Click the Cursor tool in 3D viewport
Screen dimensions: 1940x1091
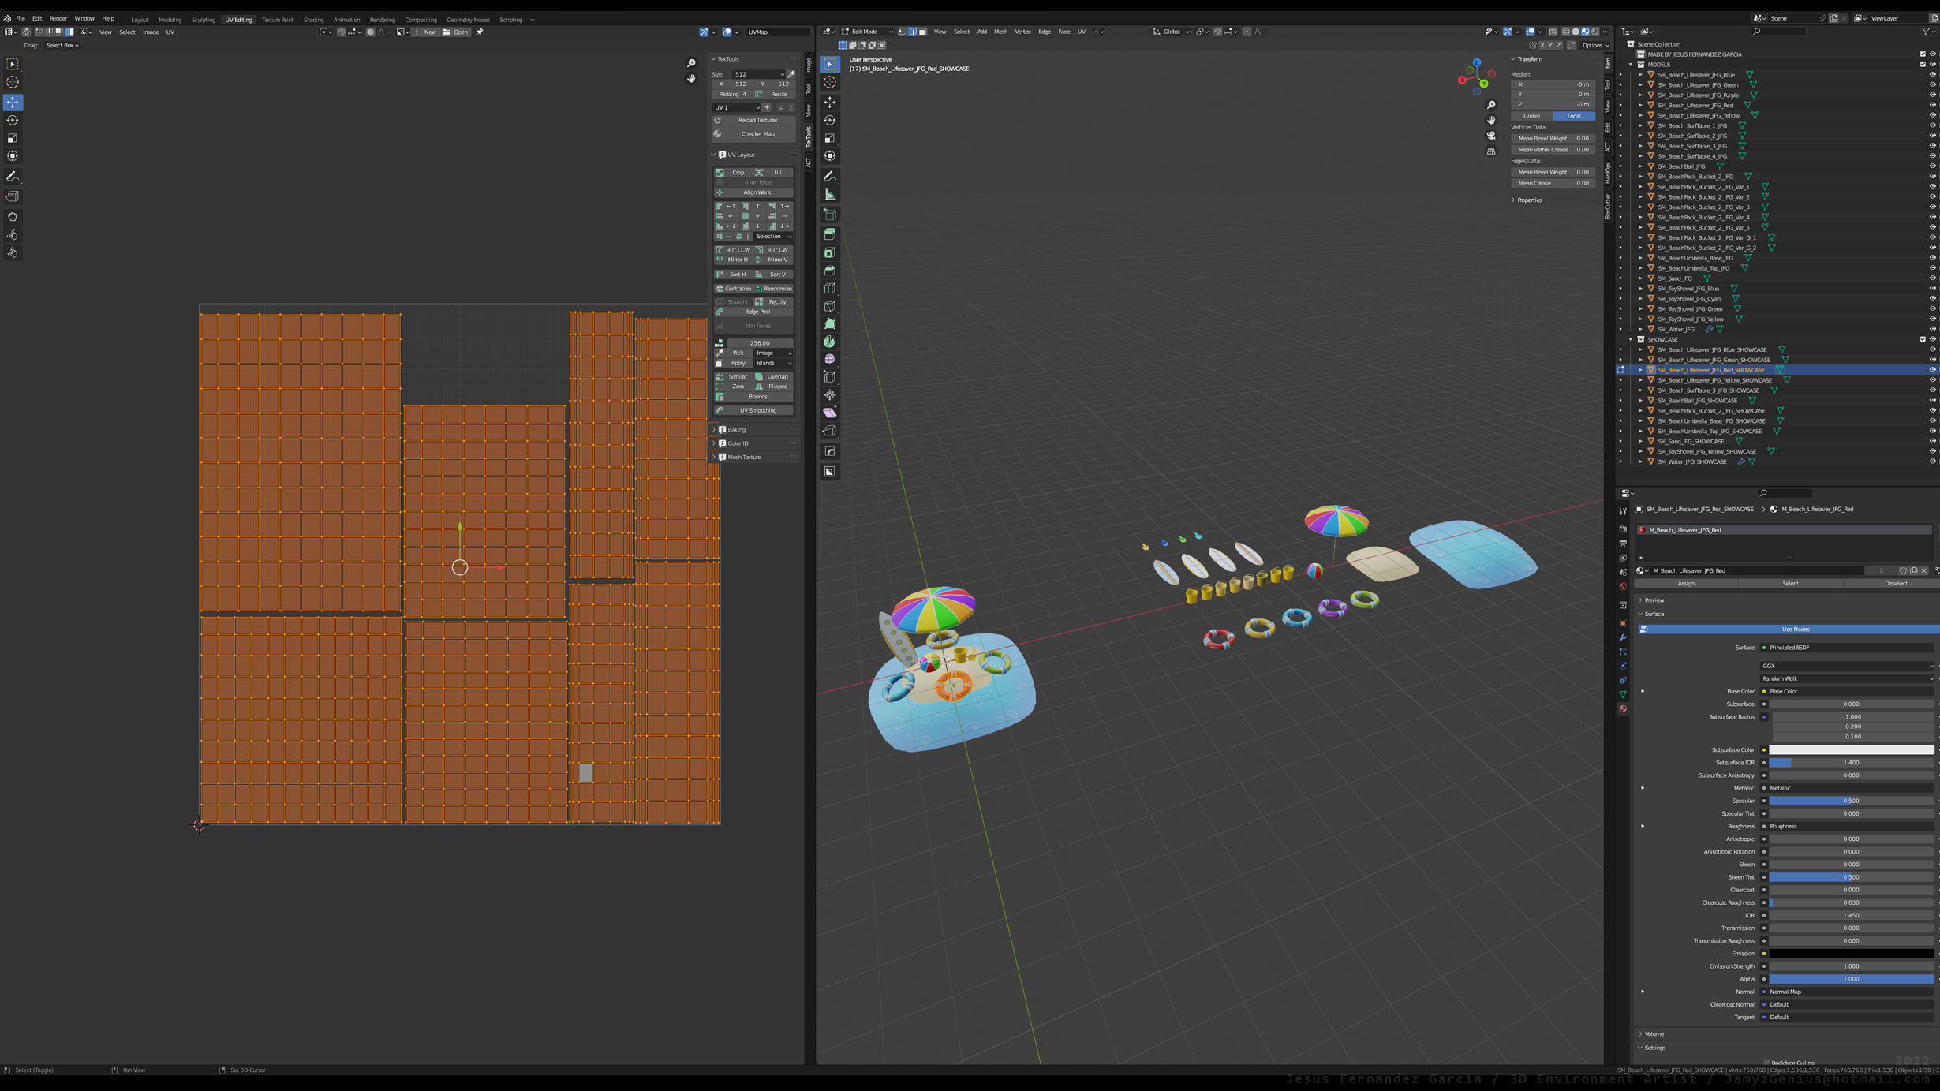click(x=830, y=82)
